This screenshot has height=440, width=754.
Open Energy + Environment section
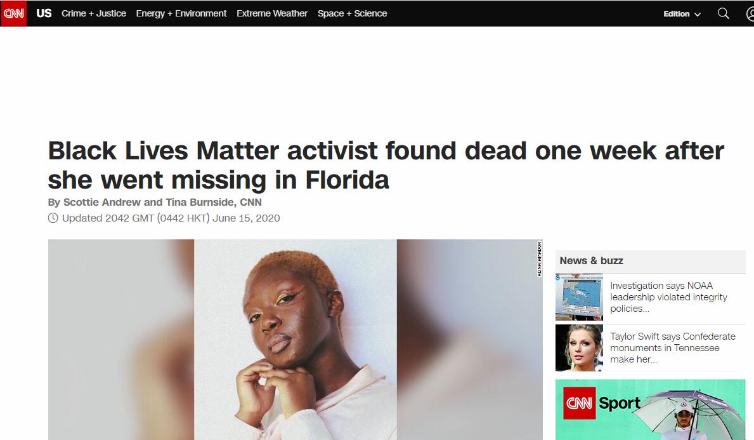[181, 13]
